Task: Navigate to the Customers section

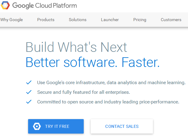Action: (171, 20)
